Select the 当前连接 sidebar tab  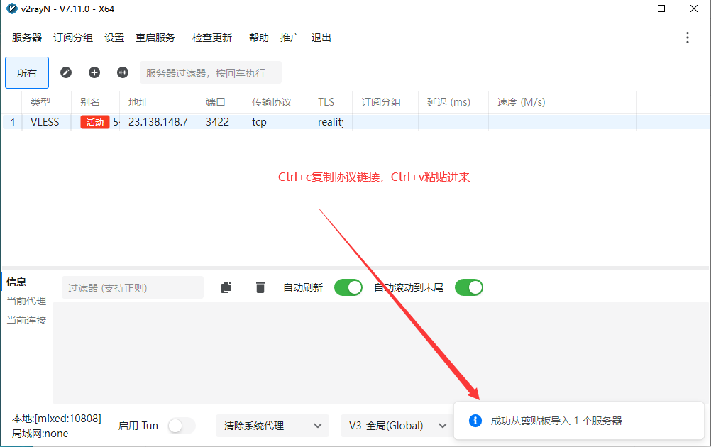tap(26, 319)
